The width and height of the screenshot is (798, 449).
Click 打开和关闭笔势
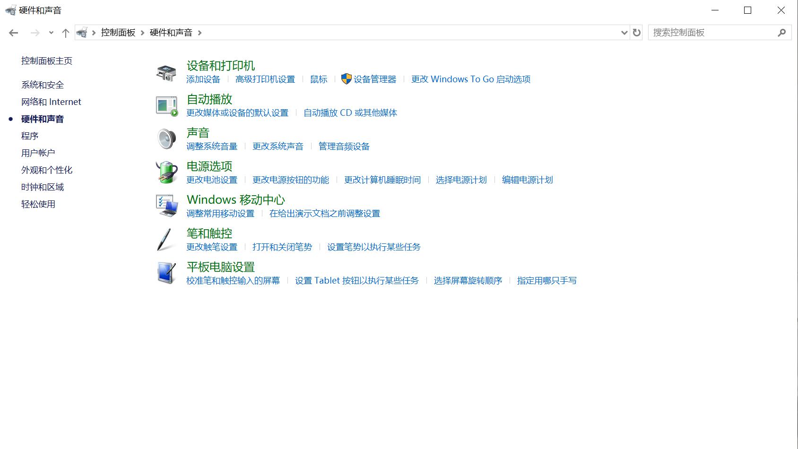click(282, 247)
